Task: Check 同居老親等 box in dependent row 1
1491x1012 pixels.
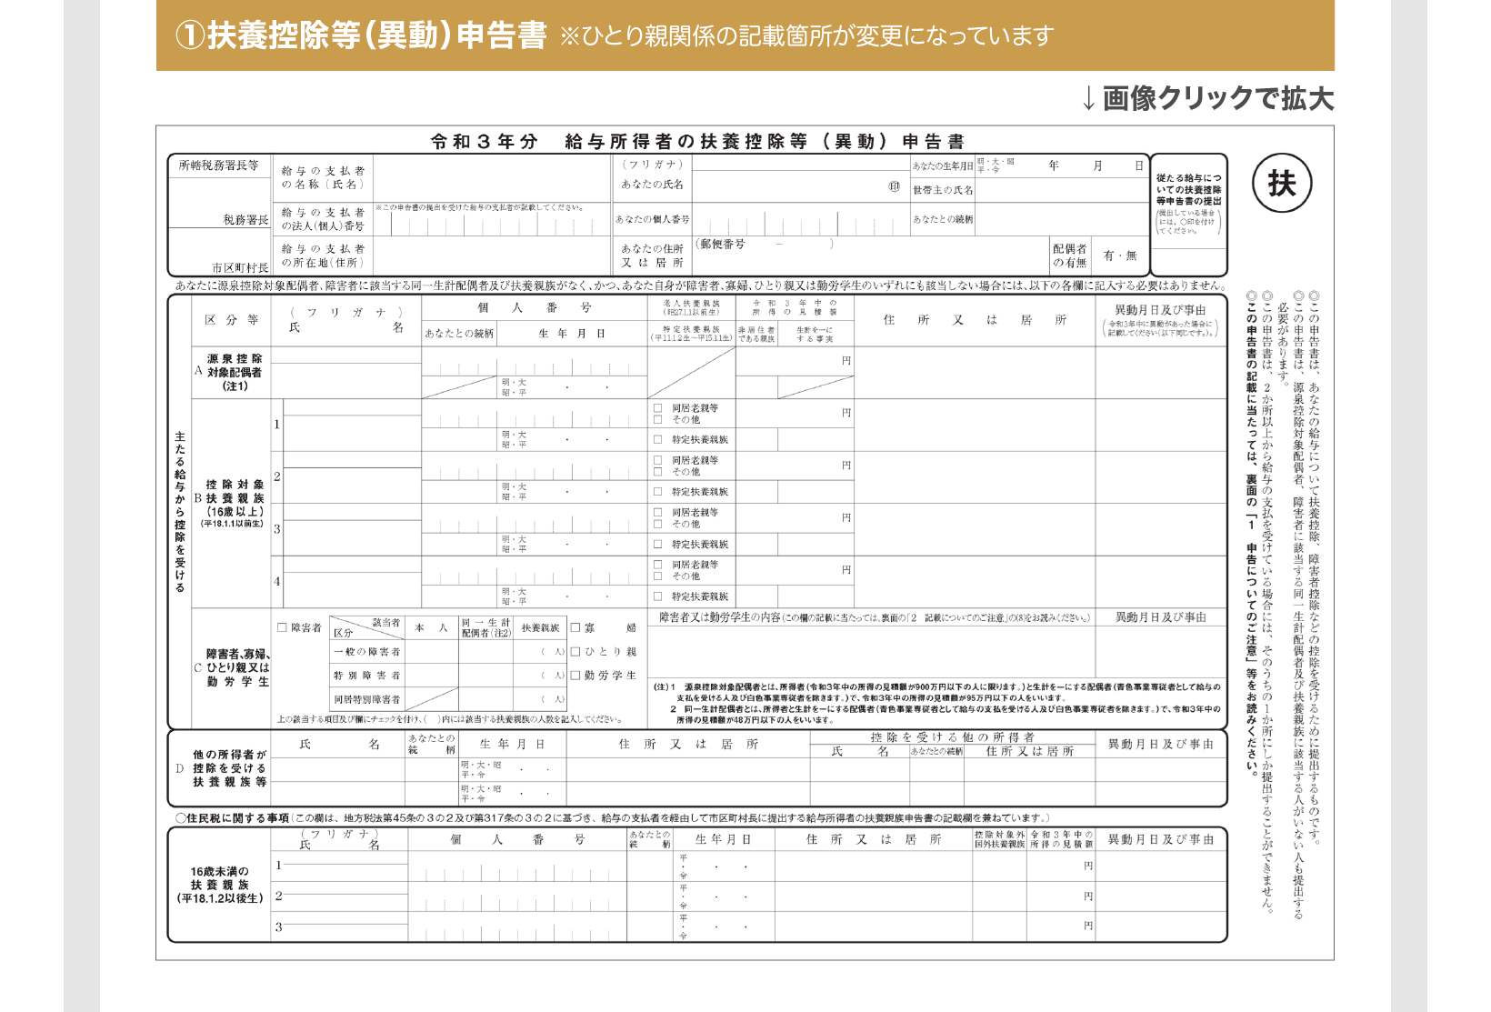Action: click(657, 408)
